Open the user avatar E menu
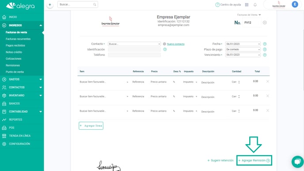 (x=295, y=4)
